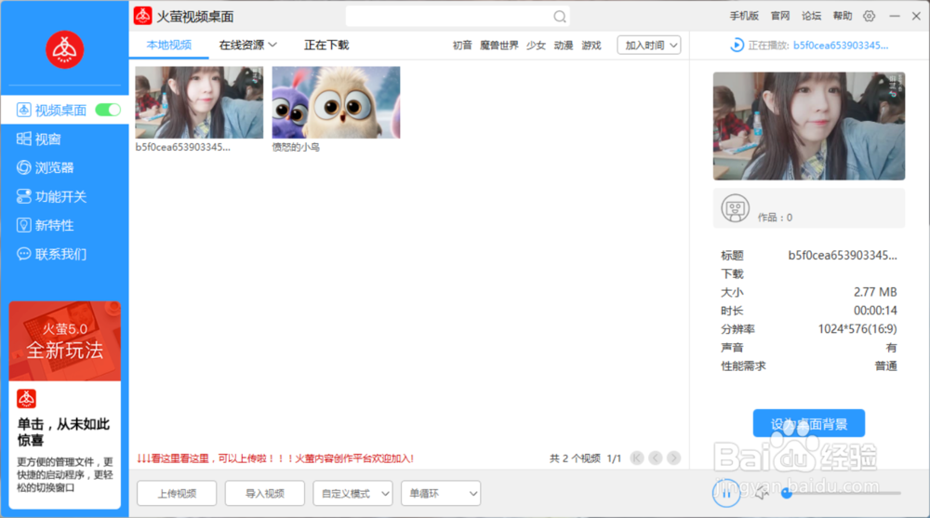This screenshot has width=930, height=518.
Task: Open the 单循环 loop mode dropdown
Action: pos(441,493)
